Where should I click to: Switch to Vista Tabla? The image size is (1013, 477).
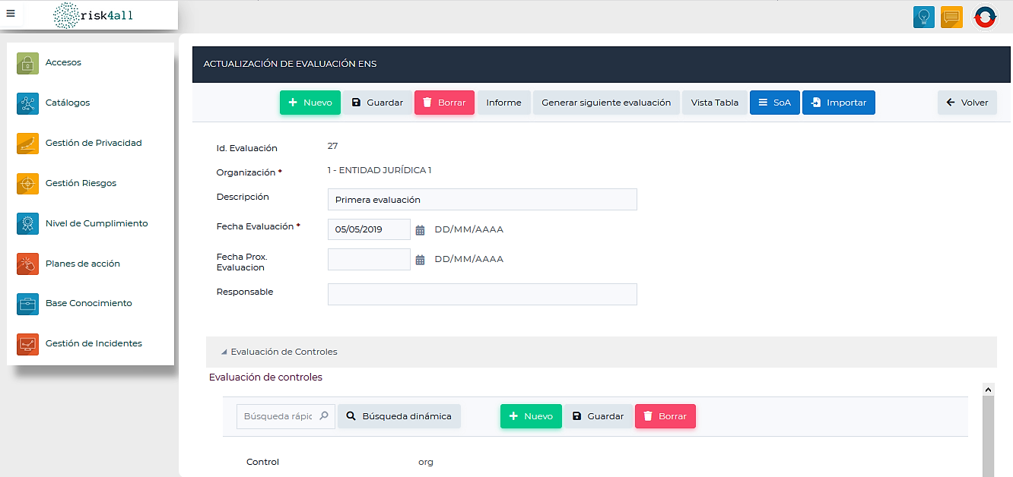click(x=715, y=103)
